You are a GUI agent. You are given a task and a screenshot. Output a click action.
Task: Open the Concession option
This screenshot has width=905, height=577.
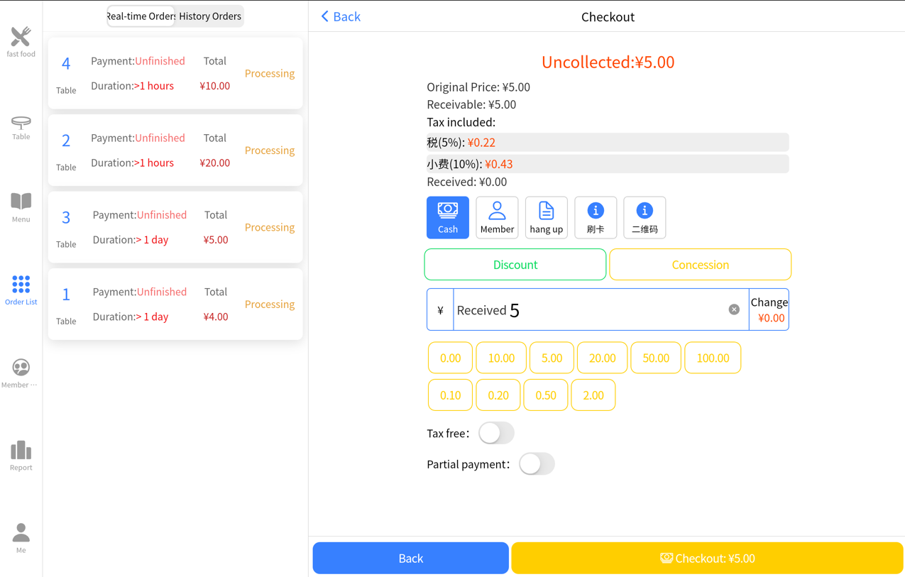[700, 265]
